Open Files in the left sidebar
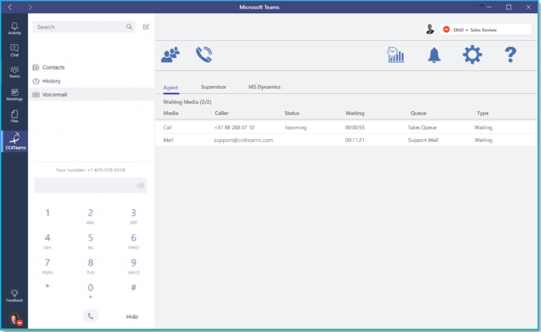 (x=14, y=116)
